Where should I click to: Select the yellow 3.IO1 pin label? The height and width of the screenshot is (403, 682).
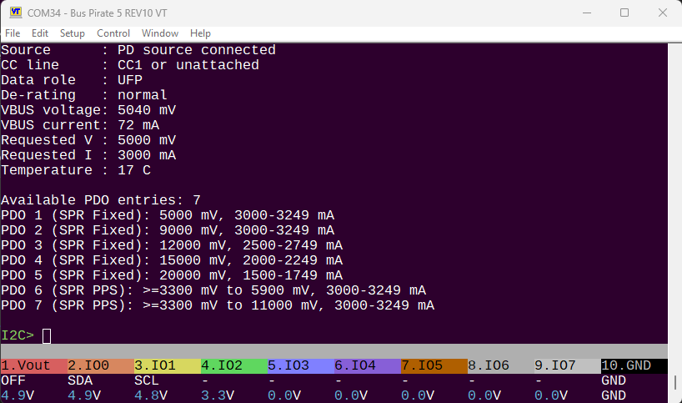pyautogui.click(x=167, y=365)
